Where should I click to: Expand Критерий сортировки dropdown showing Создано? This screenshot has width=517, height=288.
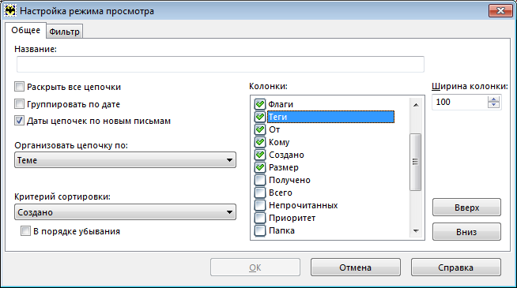[x=125, y=212]
